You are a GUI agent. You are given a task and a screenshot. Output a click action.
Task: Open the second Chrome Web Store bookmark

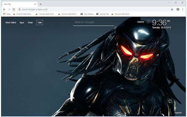(45, 14)
